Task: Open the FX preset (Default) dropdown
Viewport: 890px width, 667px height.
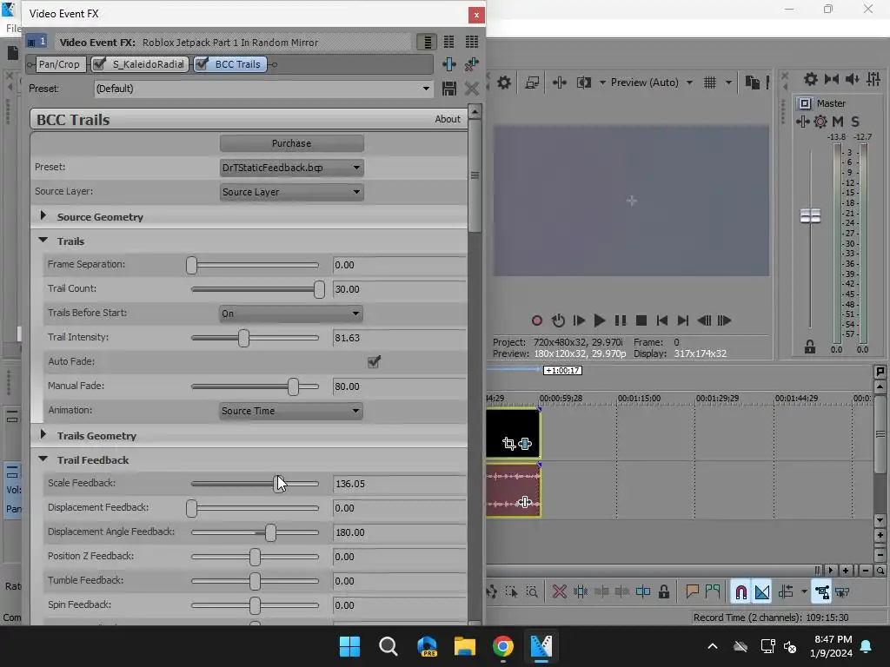Action: 262,89
